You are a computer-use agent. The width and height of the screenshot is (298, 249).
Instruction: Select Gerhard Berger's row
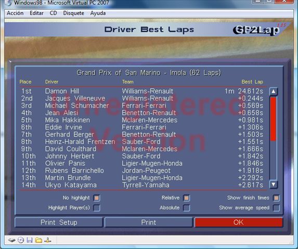(142, 135)
